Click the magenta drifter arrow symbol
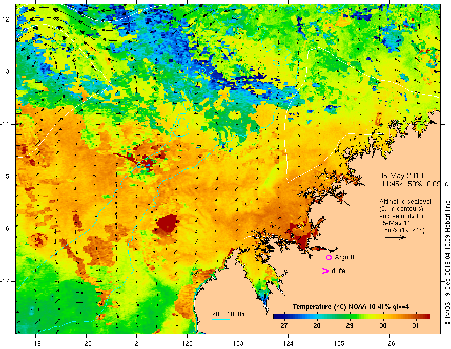This screenshot has width=451, height=349. pyautogui.click(x=325, y=271)
